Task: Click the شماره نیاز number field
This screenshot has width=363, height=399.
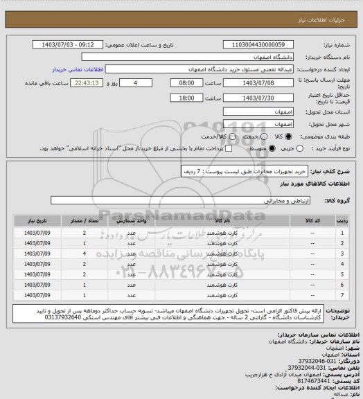Action: 258,44
